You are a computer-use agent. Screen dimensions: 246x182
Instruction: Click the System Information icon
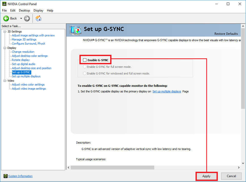coord(6,176)
